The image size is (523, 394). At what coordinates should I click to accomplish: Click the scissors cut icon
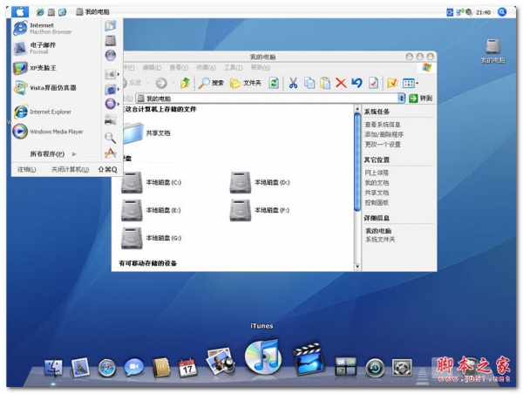[x=293, y=83]
